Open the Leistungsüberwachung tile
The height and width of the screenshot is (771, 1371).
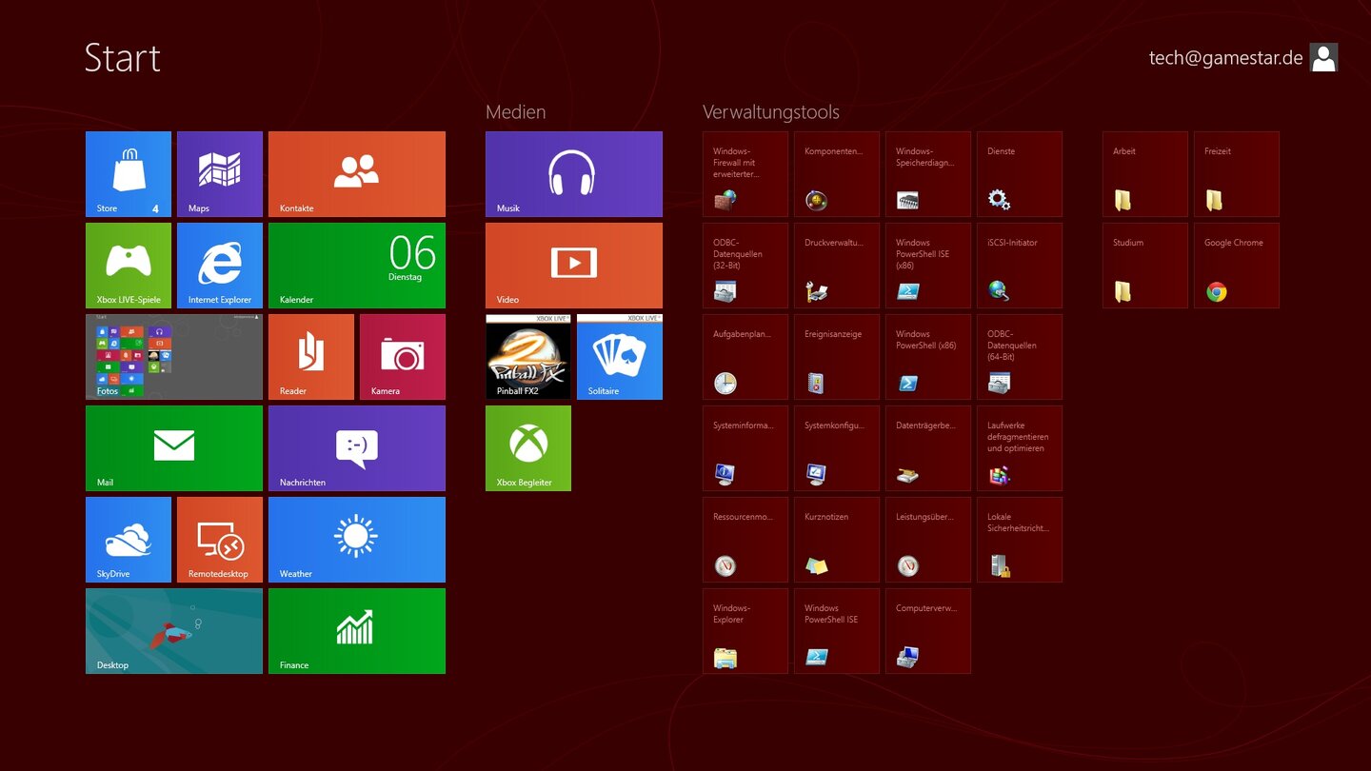(928, 540)
